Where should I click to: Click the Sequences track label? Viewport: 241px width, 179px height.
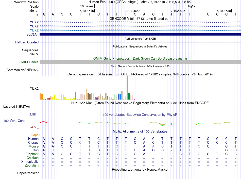[30, 50]
